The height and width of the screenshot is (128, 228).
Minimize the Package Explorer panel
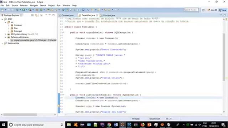tap(50, 15)
